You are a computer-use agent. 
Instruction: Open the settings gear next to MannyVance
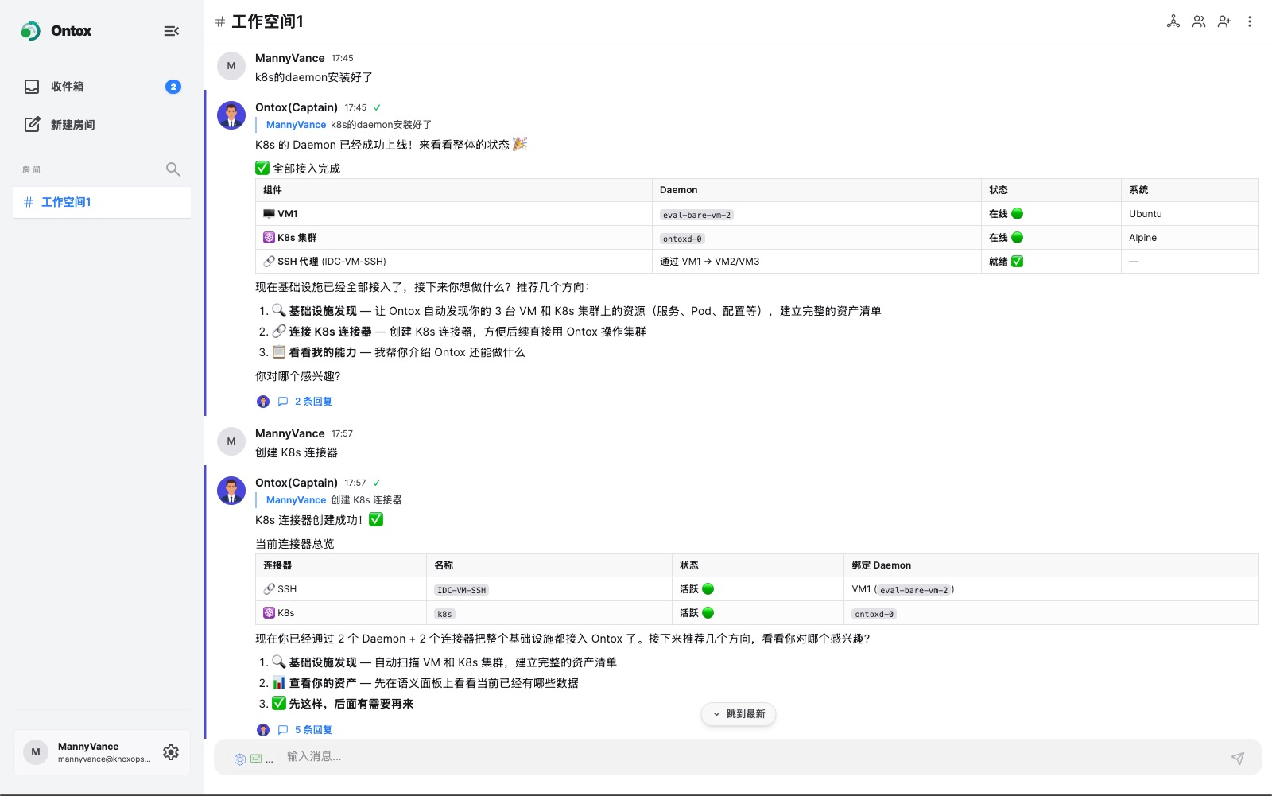pyautogui.click(x=171, y=752)
